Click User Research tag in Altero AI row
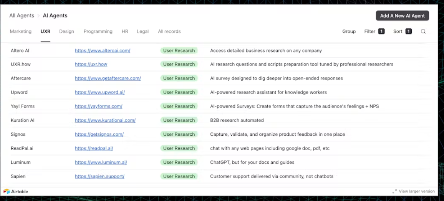444x201 pixels. 179,51
